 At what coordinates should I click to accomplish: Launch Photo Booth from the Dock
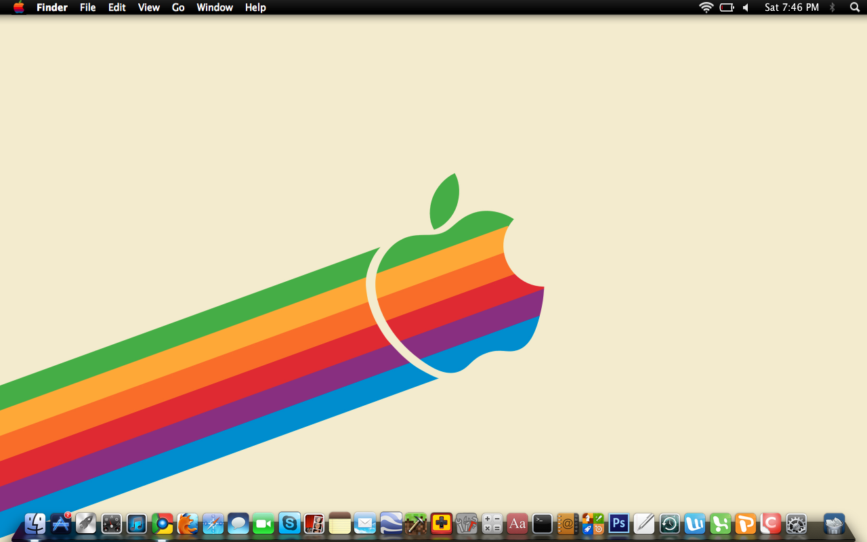coord(314,524)
